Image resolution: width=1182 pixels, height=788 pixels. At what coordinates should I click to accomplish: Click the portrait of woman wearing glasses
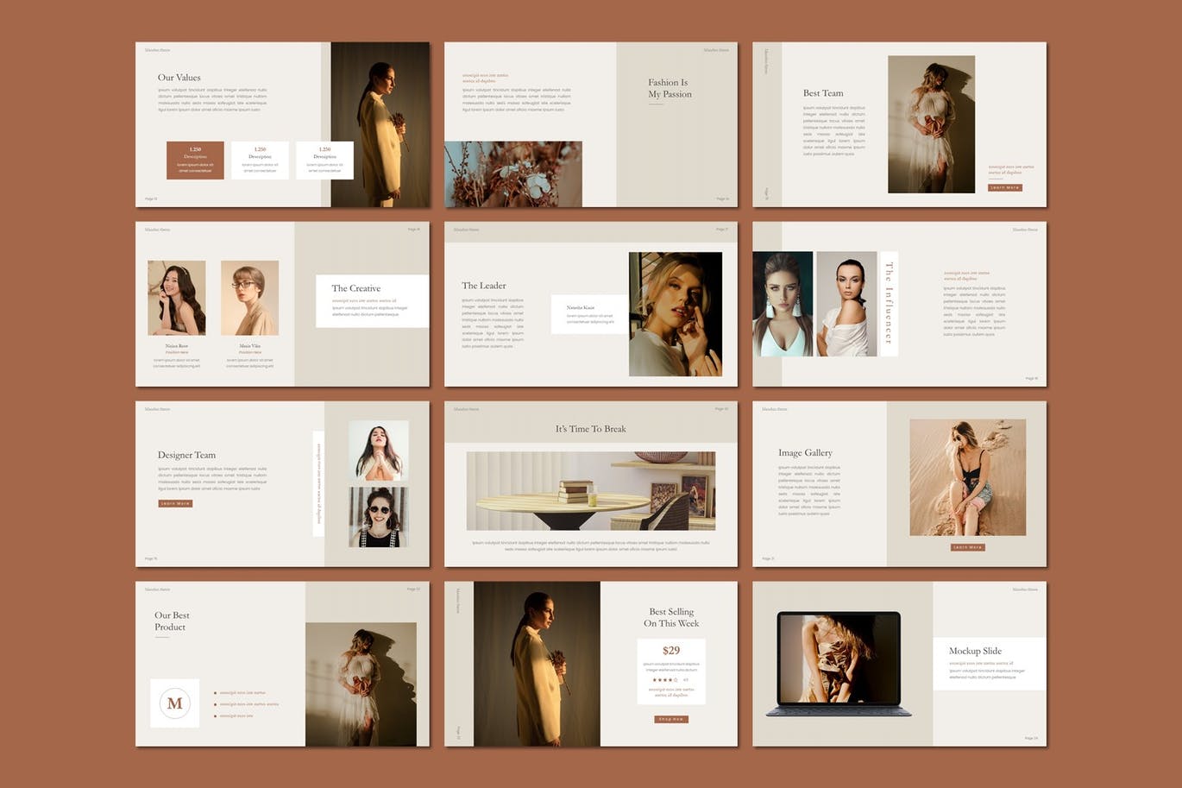click(249, 298)
